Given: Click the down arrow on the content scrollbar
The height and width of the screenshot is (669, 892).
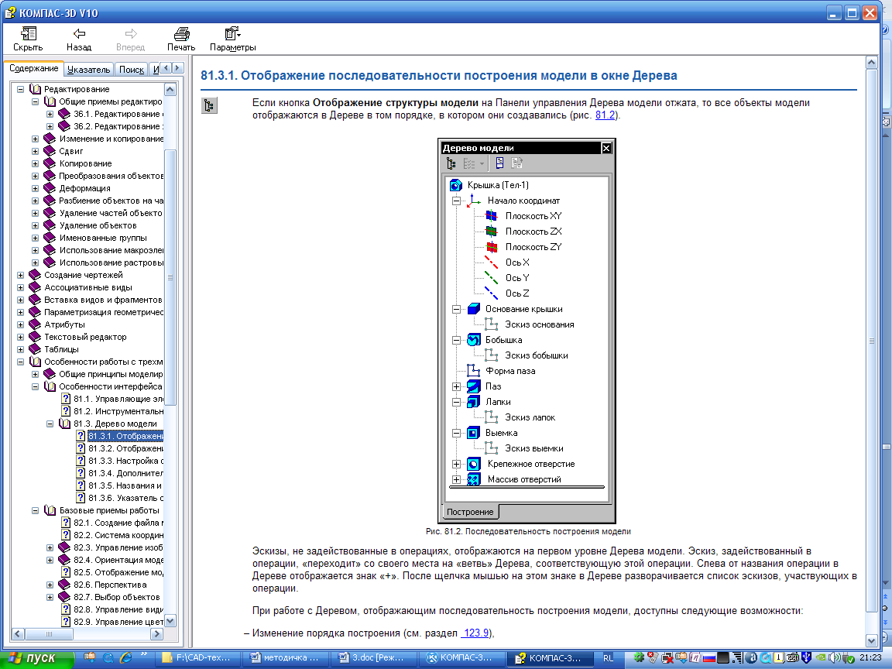Looking at the screenshot, I should (x=871, y=640).
